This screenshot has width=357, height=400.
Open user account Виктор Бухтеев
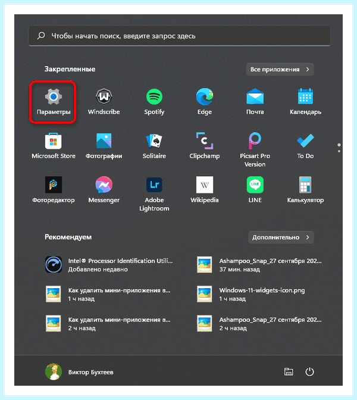pyautogui.click(x=79, y=372)
